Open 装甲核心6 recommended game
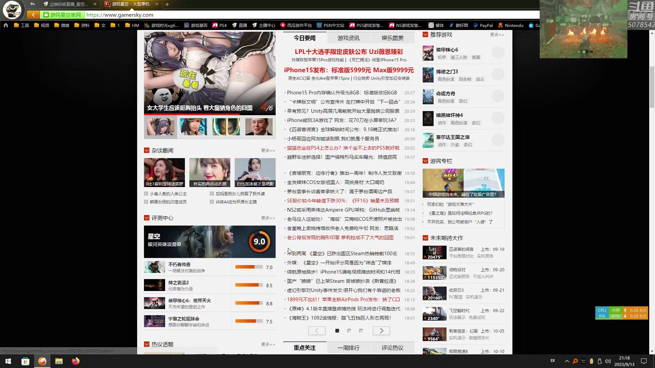Screen dimensions: 655x368 click(447, 50)
